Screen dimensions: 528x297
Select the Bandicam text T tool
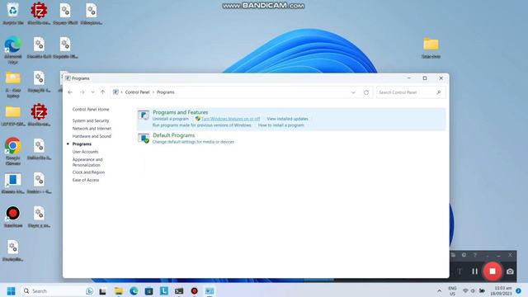pyautogui.click(x=460, y=271)
